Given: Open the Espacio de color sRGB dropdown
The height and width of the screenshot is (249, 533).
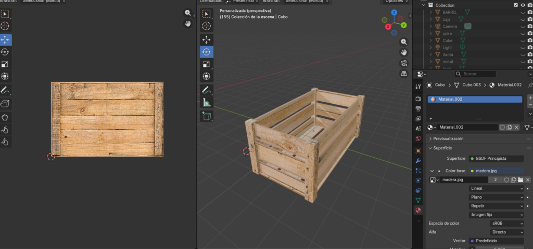Looking at the screenshot, I should tap(507, 223).
